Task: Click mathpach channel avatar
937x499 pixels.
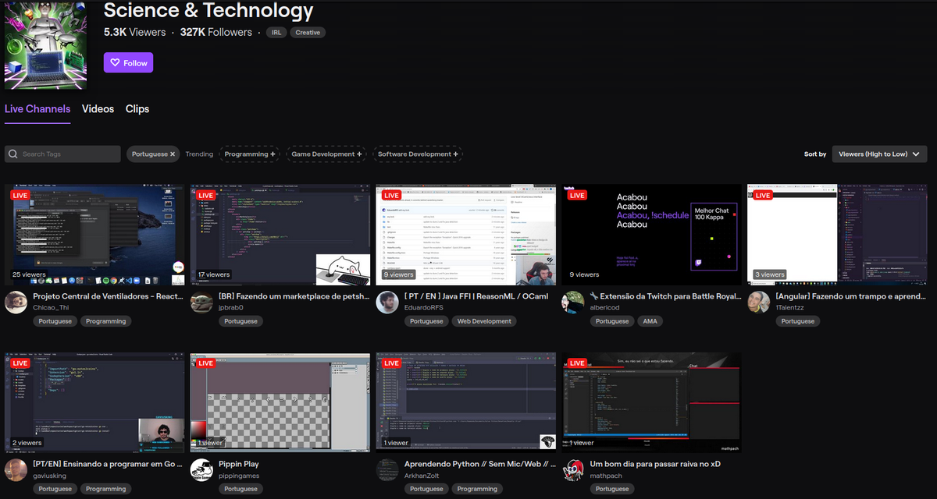Action: coord(574,470)
